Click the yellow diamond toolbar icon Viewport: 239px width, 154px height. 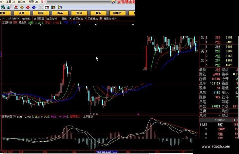[x=22, y=7]
